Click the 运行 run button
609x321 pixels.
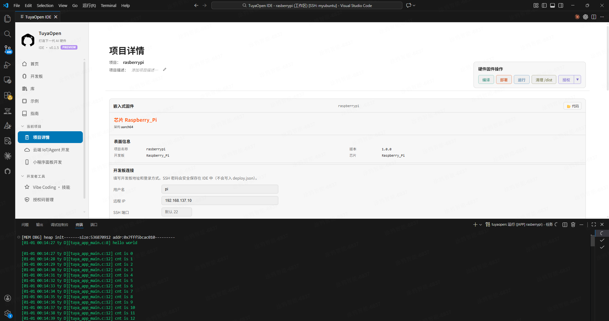click(522, 80)
